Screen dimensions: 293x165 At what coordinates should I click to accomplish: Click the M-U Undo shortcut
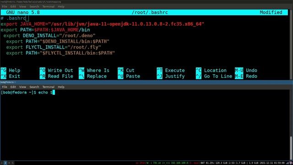click(246, 70)
